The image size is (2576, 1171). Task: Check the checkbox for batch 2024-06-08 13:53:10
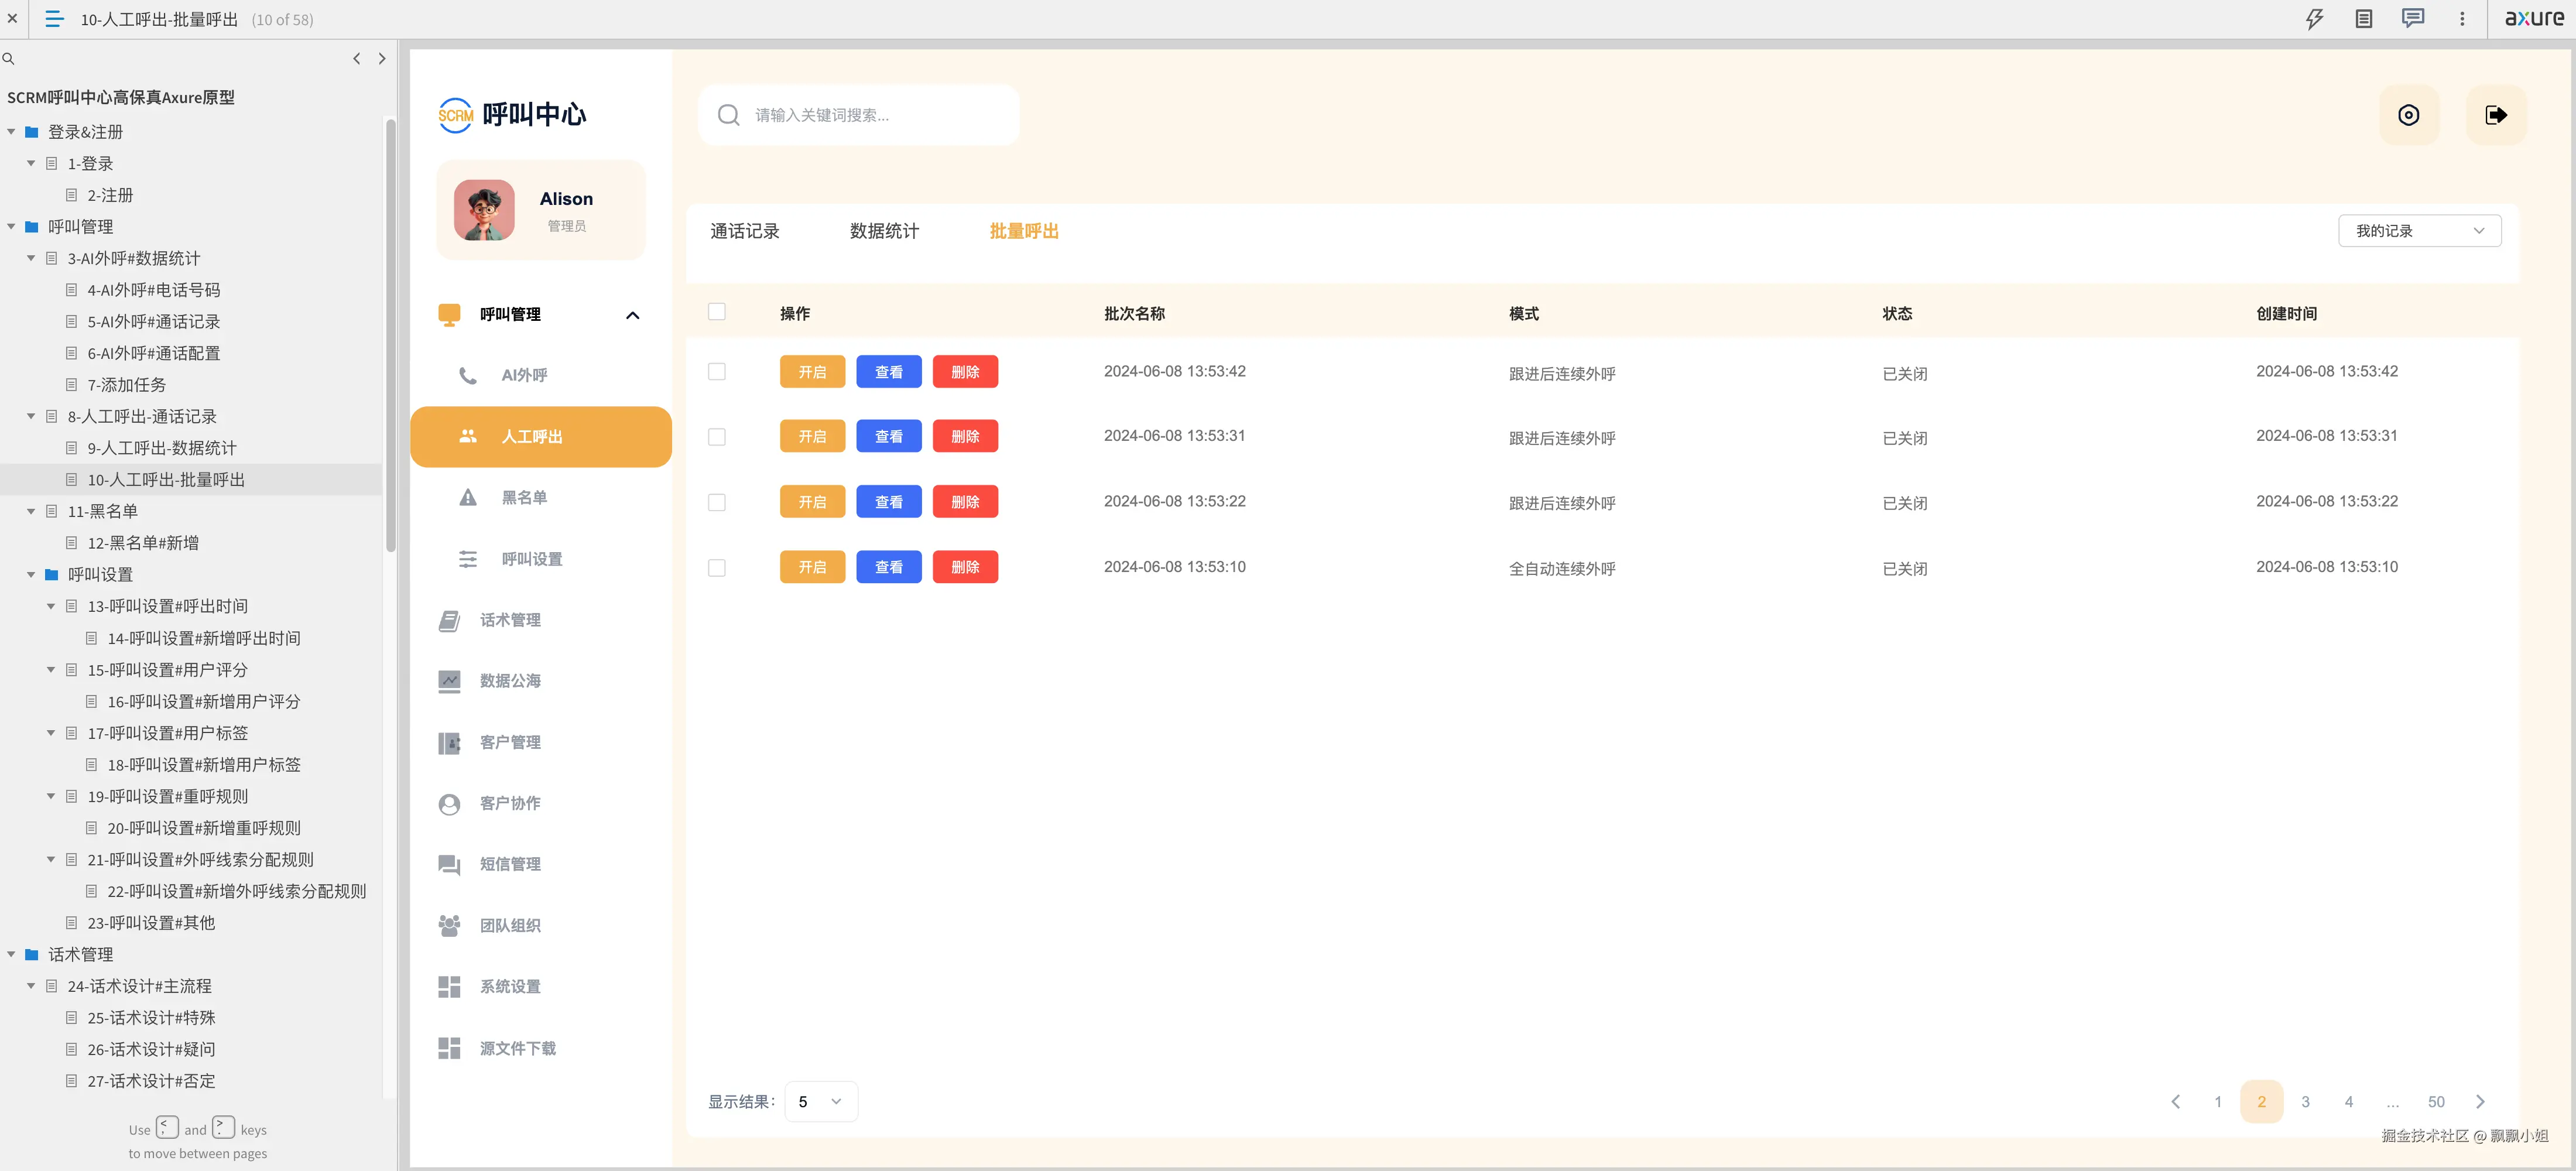717,567
